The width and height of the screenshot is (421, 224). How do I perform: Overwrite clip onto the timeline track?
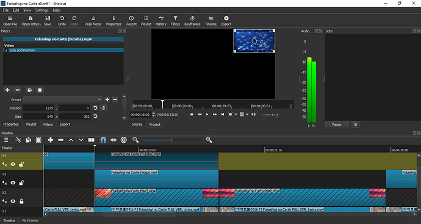(x=81, y=140)
